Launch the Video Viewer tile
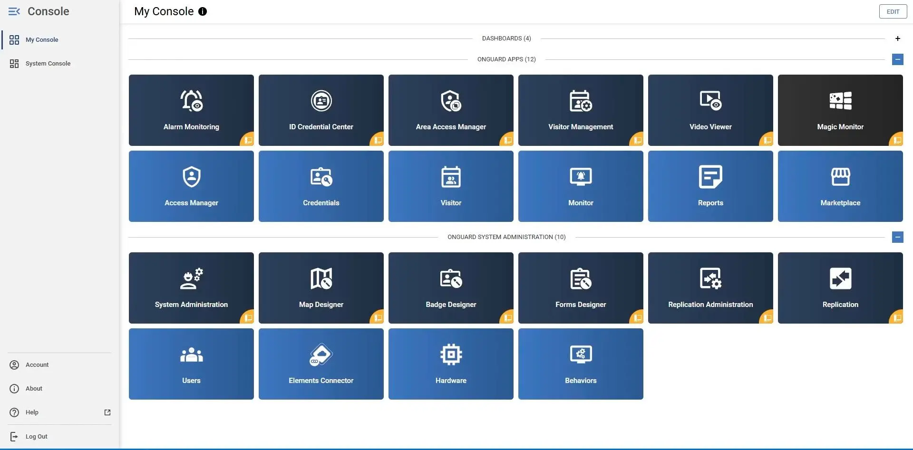913x450 pixels. click(x=710, y=110)
